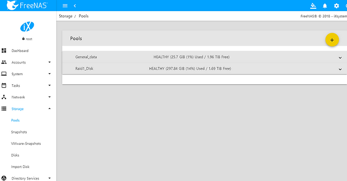Toggle the hamburger menu icon

click(65, 6)
